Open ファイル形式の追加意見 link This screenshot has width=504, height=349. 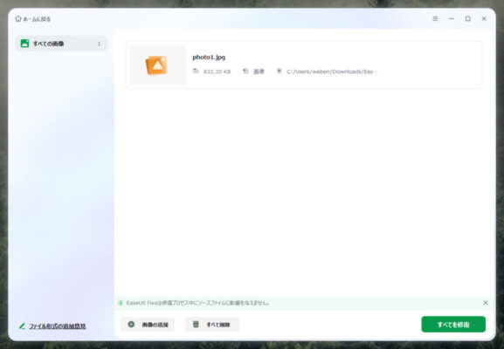pos(58,326)
